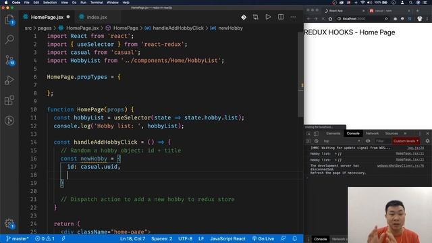Open the Terminal menu in the menu bar
The width and height of the screenshot is (432, 243).
(97, 3)
